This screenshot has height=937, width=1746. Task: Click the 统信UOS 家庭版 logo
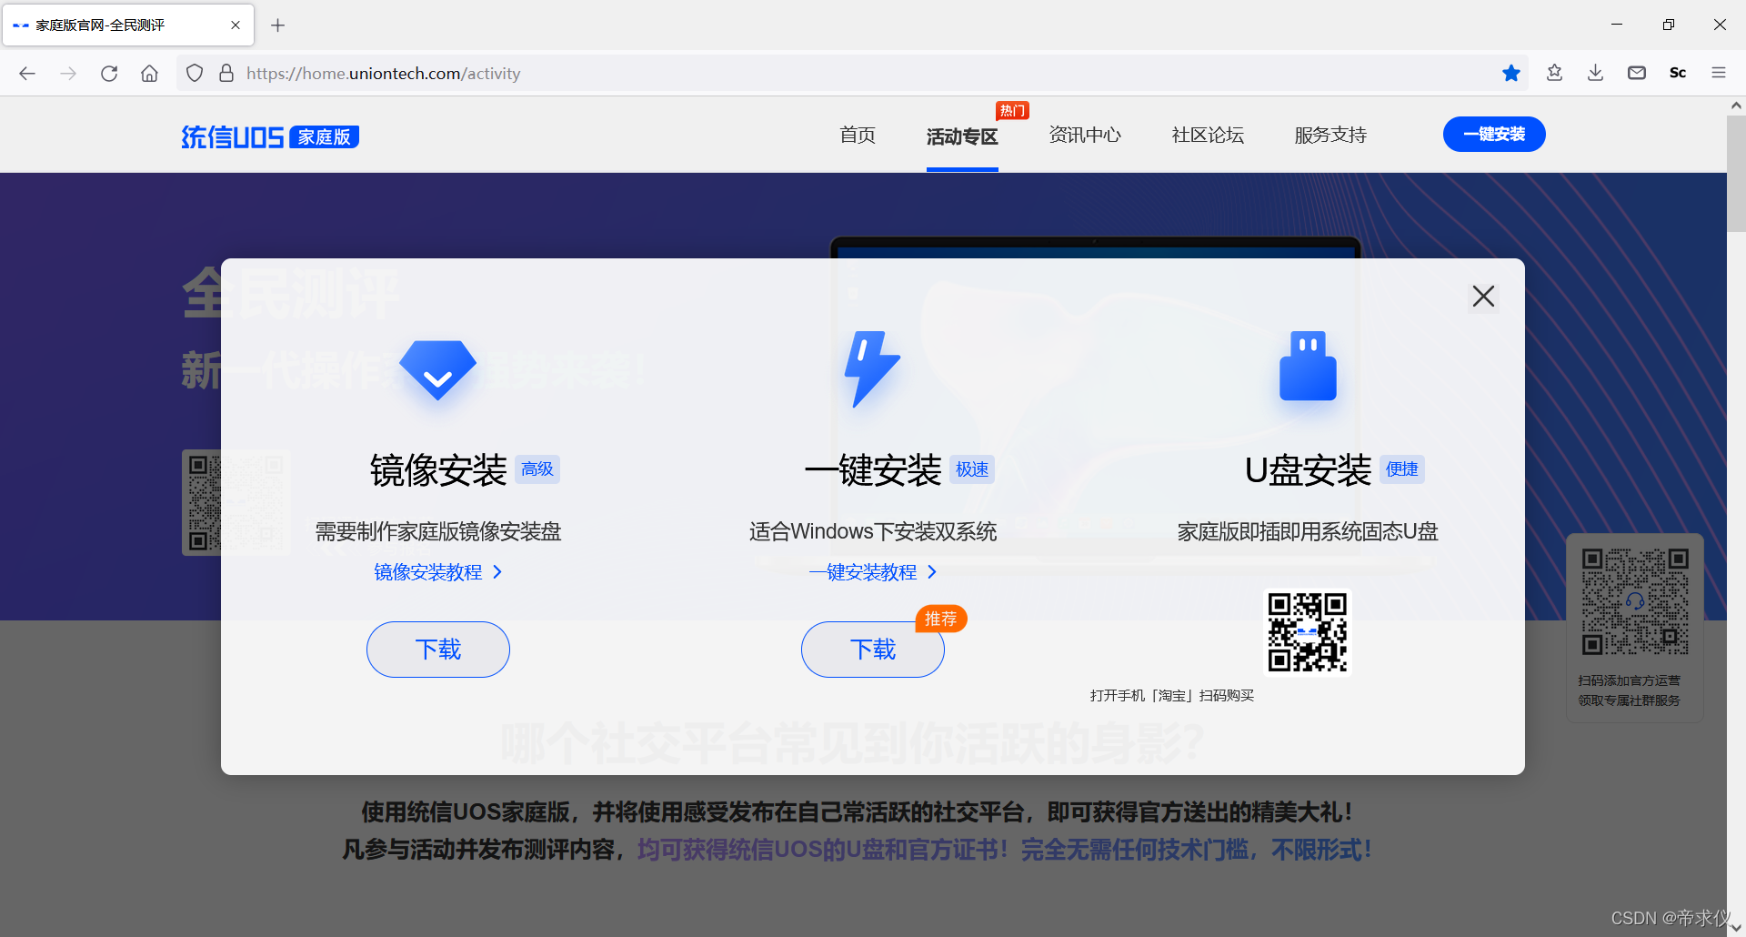pyautogui.click(x=270, y=136)
